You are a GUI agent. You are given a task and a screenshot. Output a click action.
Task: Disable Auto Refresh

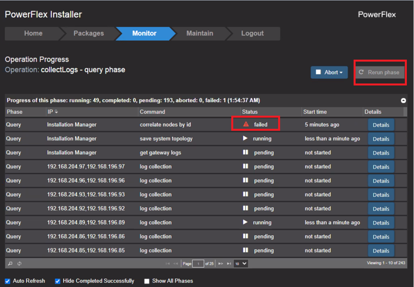6,281
